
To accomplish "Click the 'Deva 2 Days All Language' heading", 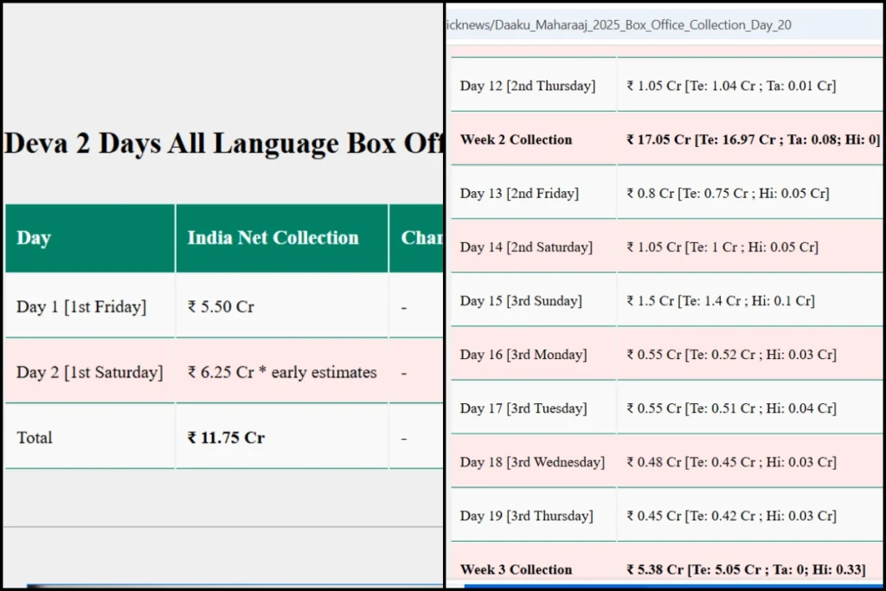I will (x=224, y=143).
